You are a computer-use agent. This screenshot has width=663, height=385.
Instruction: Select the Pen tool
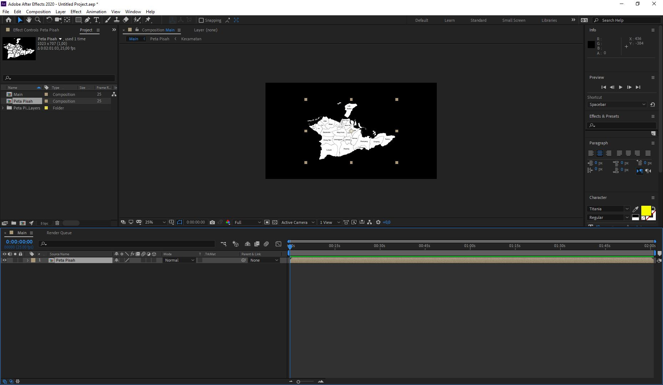tap(87, 20)
